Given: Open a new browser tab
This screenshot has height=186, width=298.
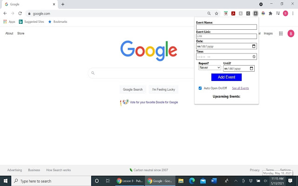Looking at the screenshot, I should pos(63,4).
